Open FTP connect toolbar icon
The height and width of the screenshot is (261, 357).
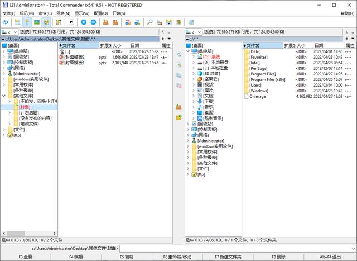pos(128,22)
